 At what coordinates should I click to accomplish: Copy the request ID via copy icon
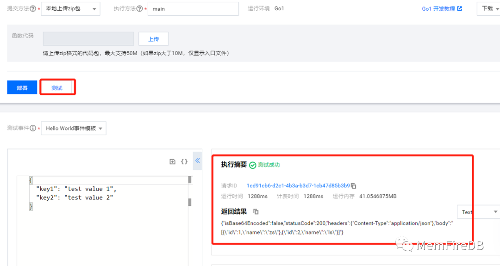[353, 186]
